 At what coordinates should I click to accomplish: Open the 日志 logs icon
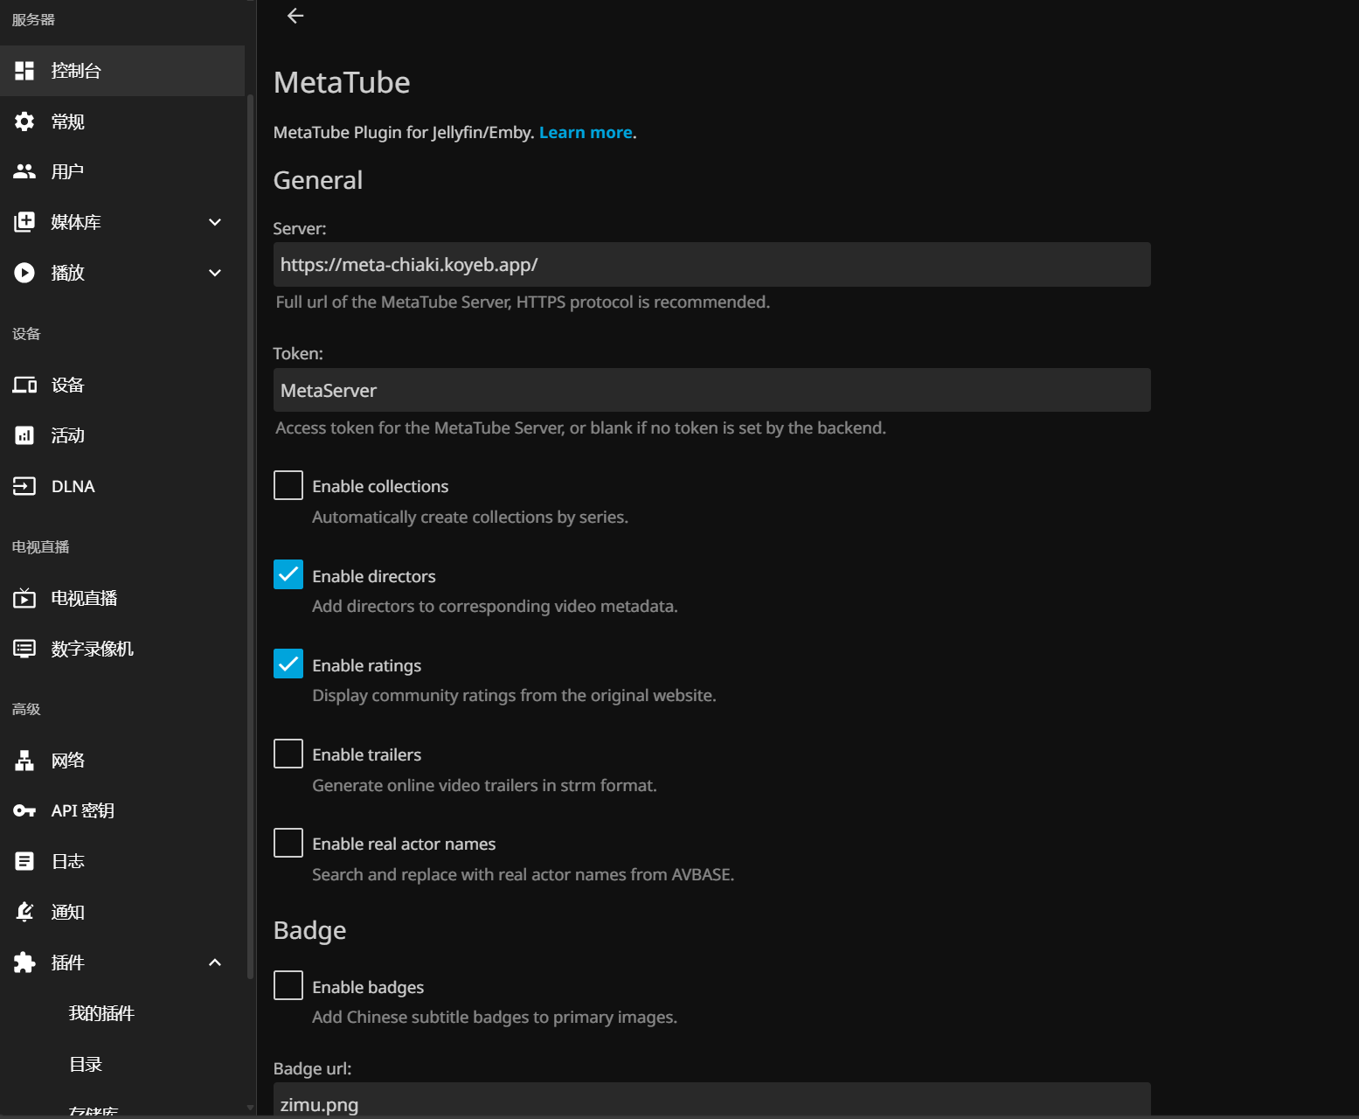(x=24, y=861)
